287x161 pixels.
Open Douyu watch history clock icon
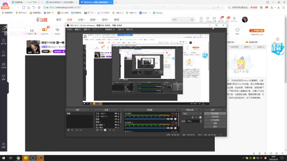pos(201,19)
